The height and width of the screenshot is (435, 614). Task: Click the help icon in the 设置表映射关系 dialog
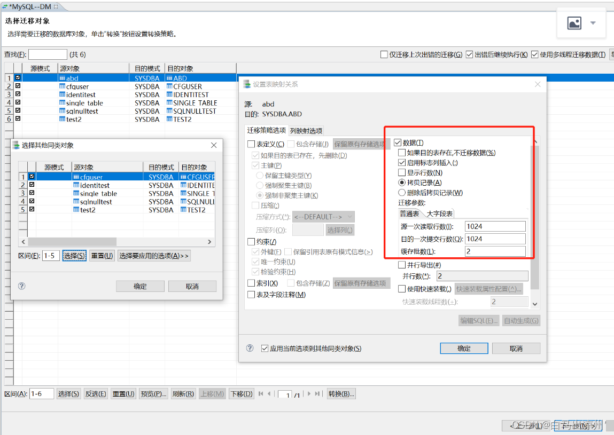click(249, 347)
